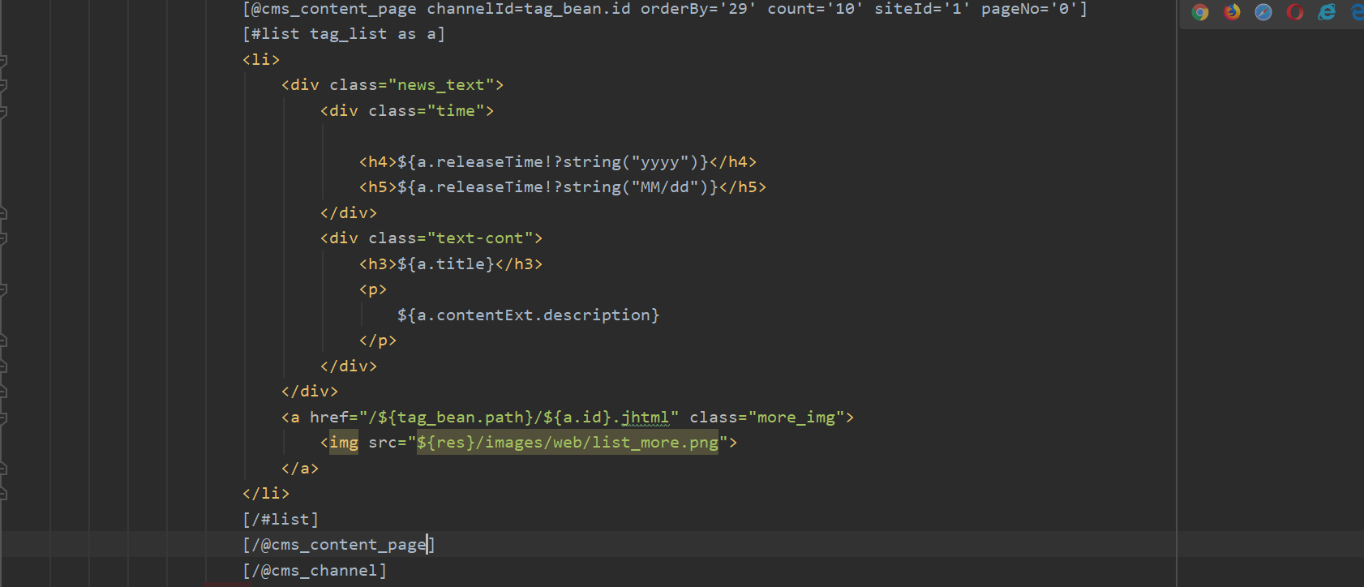Screen dimensions: 1364x587
Task: Click the opening <p> tag
Action: tap(373, 289)
